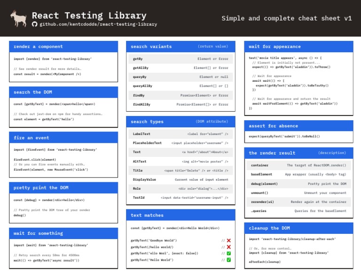Click the red X beside getByText(/hello world/)
This screenshot has width=361, height=279.
coord(228,247)
